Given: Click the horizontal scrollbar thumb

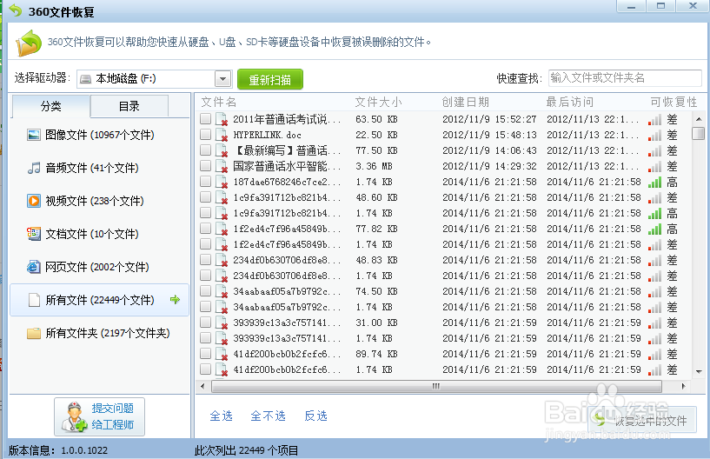Looking at the screenshot, I should 436,387.
